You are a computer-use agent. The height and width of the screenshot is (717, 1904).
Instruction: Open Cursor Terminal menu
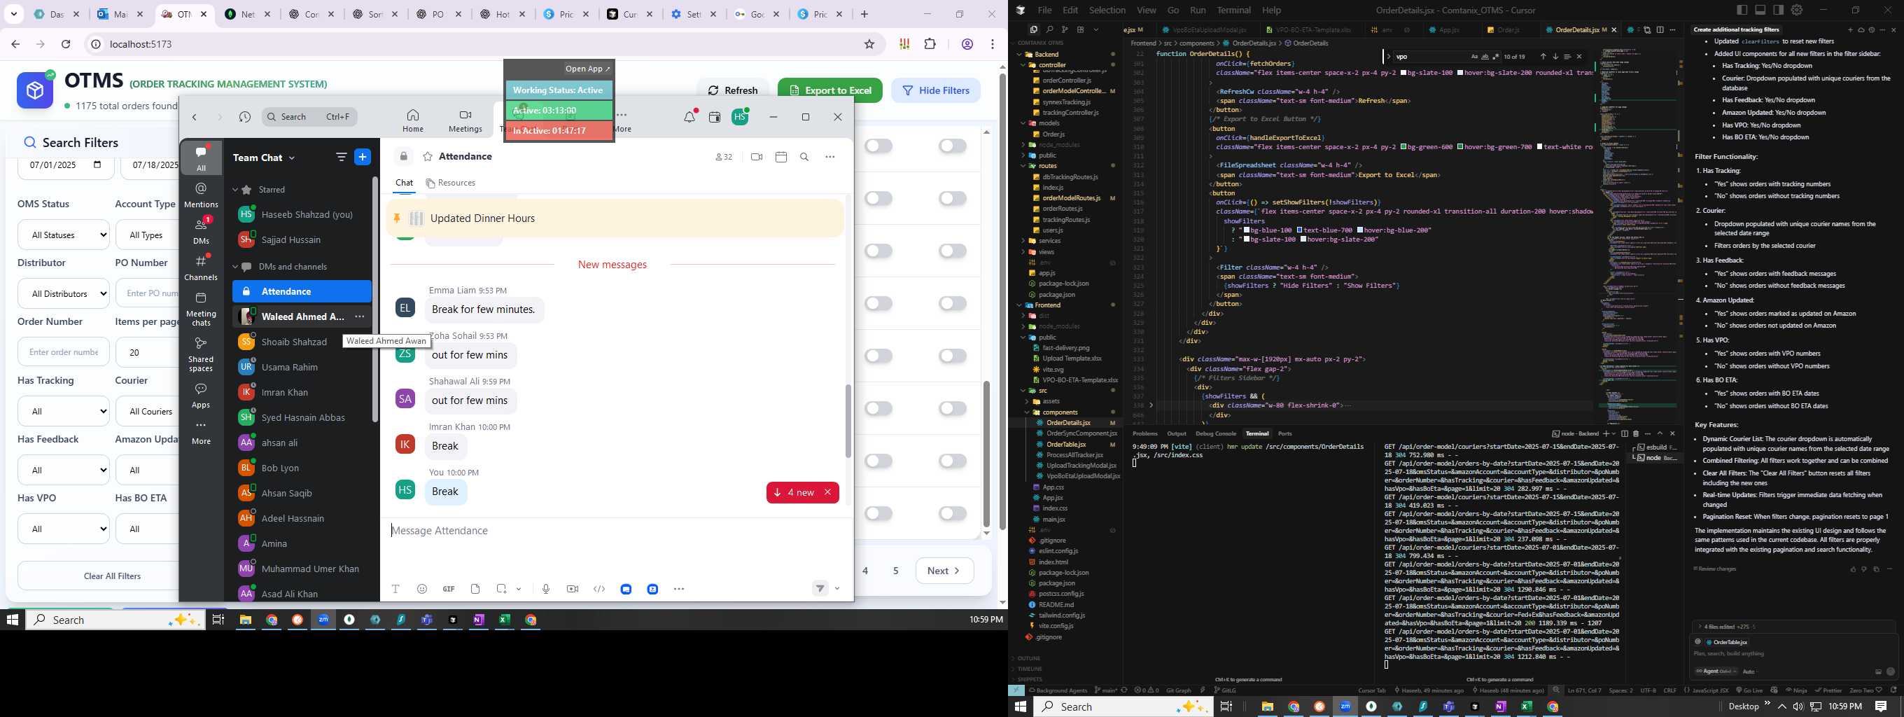(x=1233, y=10)
